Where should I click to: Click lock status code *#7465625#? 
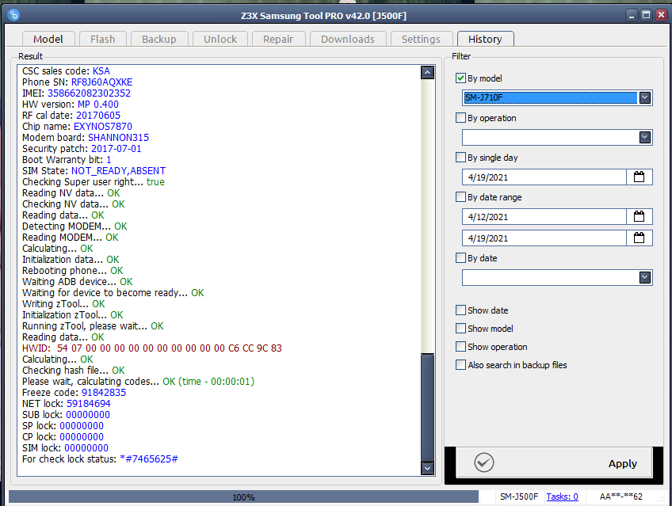[149, 459]
